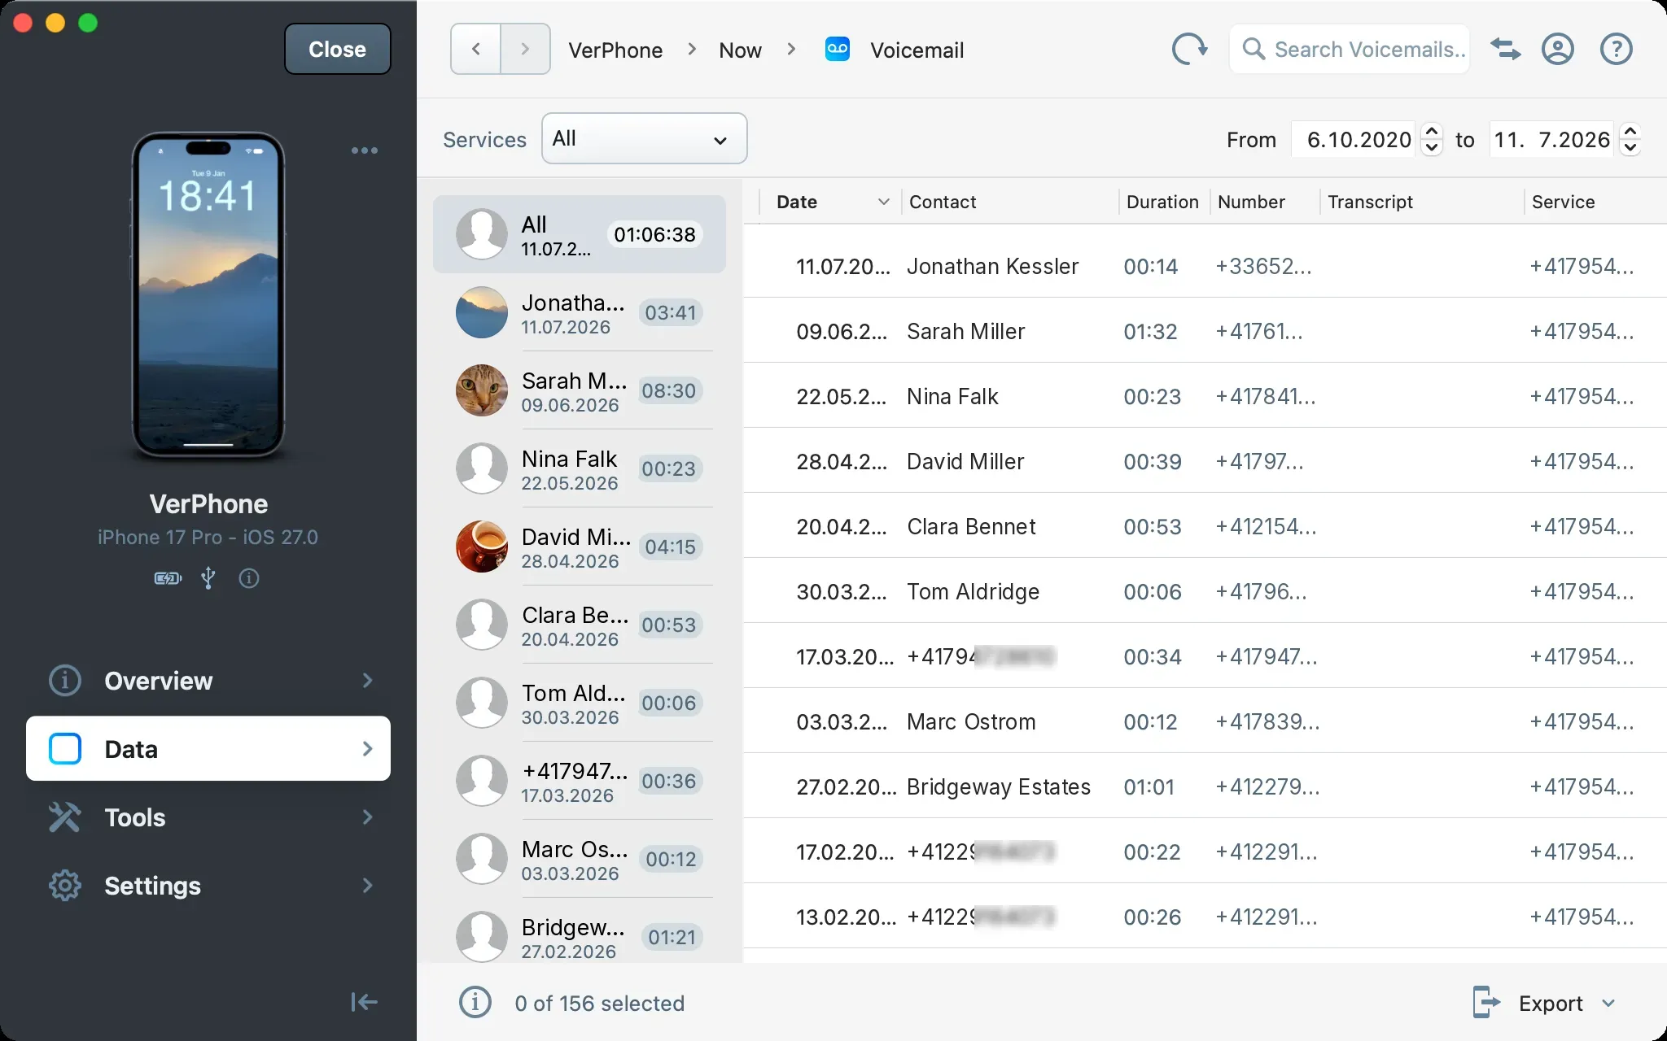Click the Close button
The width and height of the screenshot is (1667, 1041).
(x=337, y=50)
